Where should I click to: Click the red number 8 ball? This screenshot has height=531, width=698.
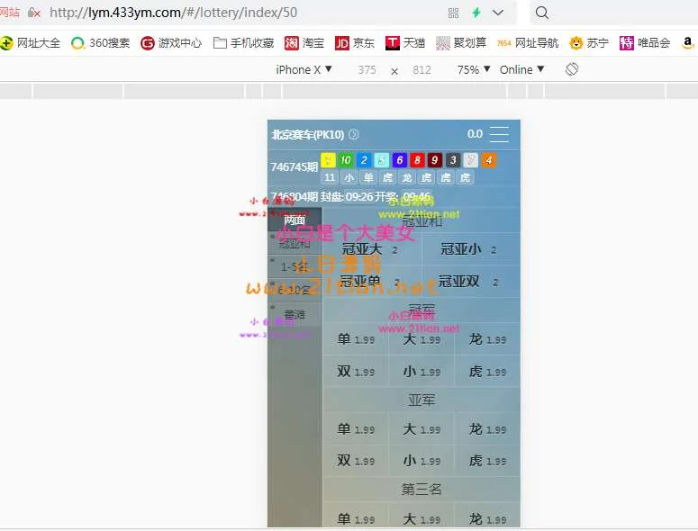click(417, 160)
